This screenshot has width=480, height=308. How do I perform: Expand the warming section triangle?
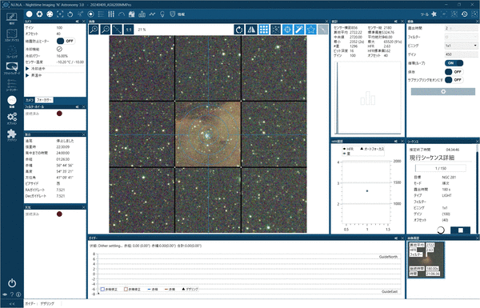click(x=27, y=75)
